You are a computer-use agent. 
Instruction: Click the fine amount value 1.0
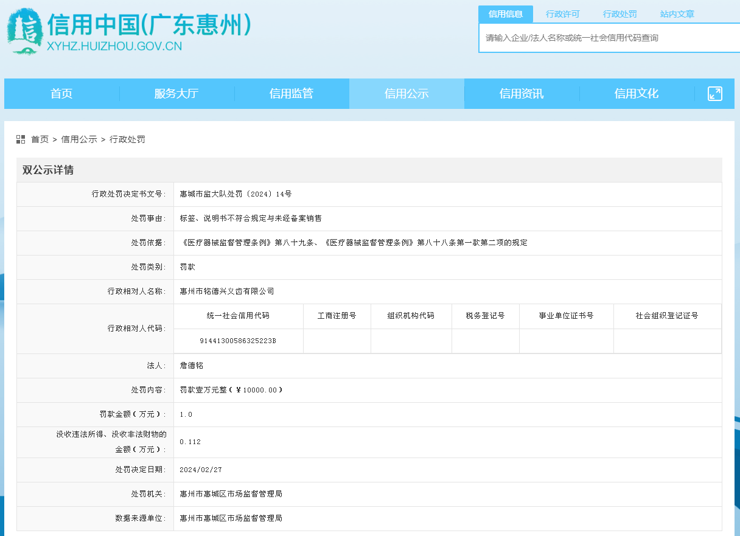(186, 415)
